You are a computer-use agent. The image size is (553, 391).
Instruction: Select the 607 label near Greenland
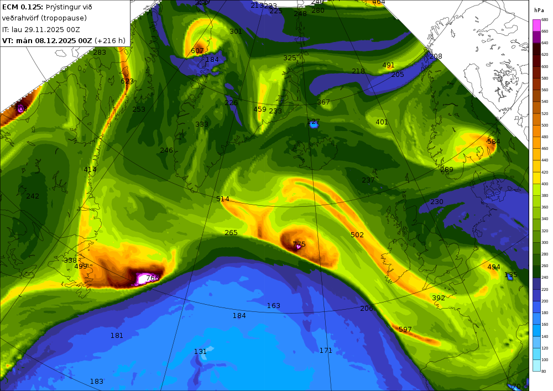click(197, 51)
